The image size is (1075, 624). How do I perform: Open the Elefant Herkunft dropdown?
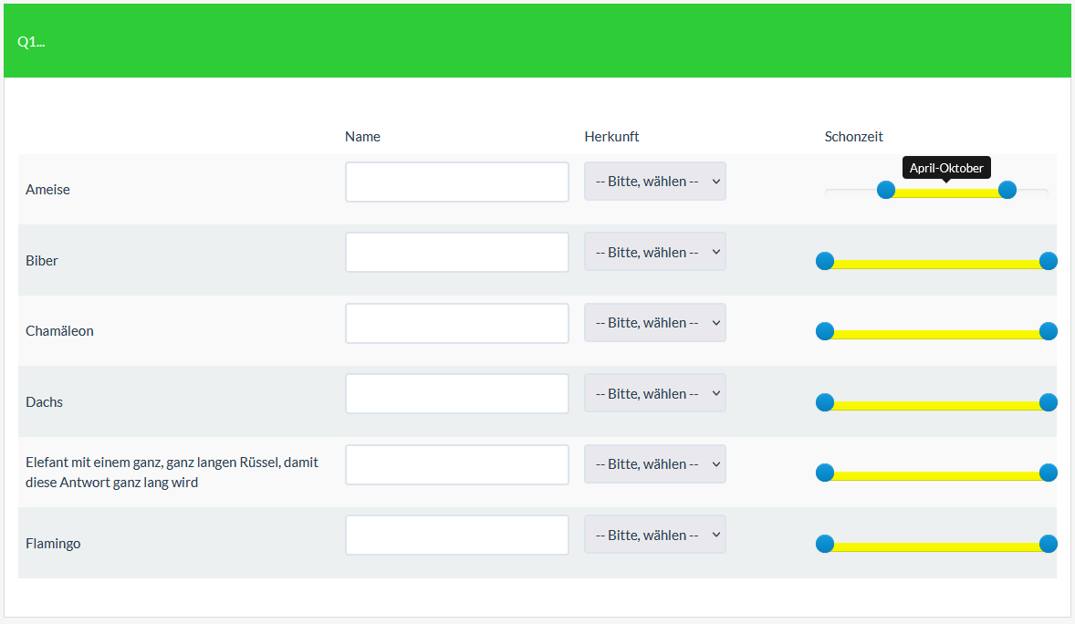[x=654, y=464]
